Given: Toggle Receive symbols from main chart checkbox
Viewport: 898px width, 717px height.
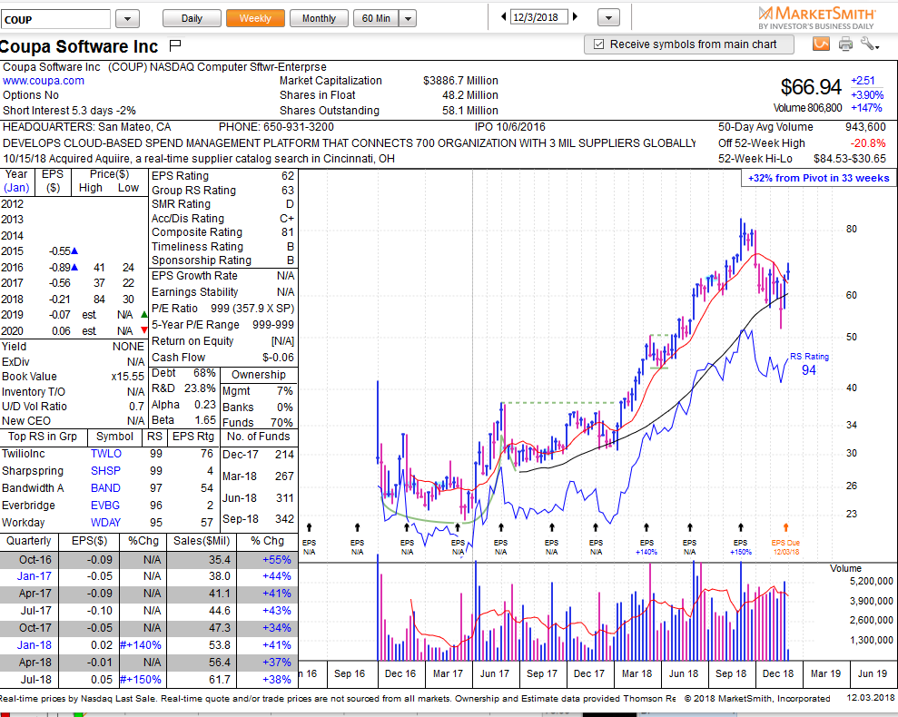Looking at the screenshot, I should pyautogui.click(x=599, y=44).
